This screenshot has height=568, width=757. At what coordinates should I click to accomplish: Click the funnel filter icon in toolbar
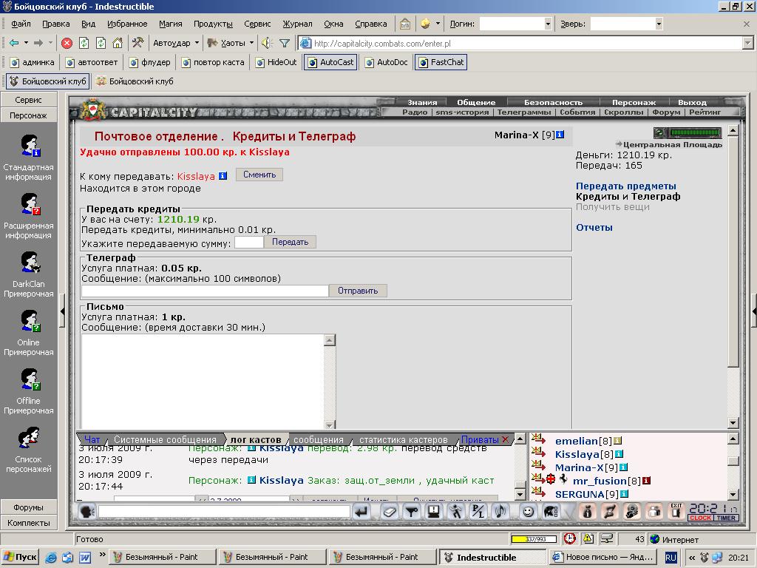(285, 43)
